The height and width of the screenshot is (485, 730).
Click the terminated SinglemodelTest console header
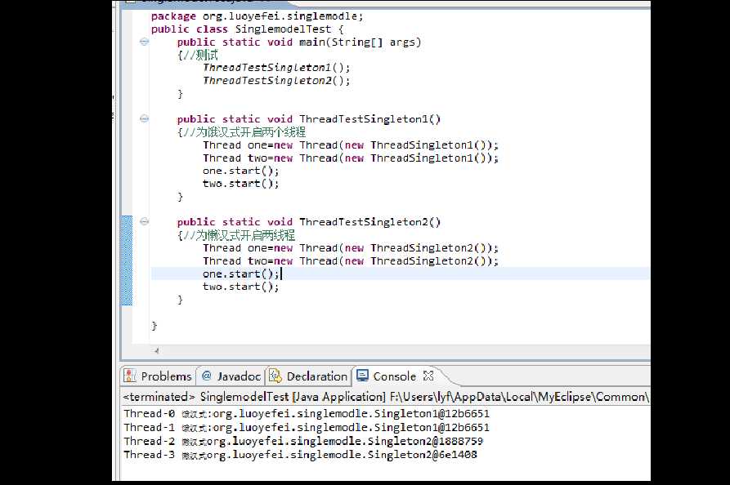point(386,397)
